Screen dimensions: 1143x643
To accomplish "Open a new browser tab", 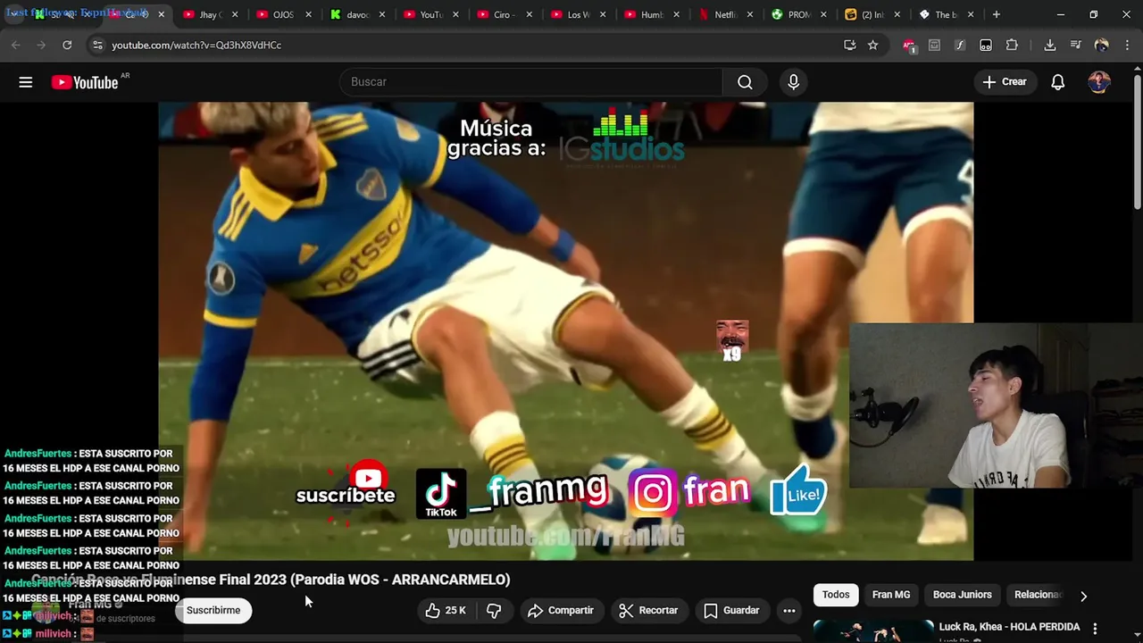I will coord(997,14).
